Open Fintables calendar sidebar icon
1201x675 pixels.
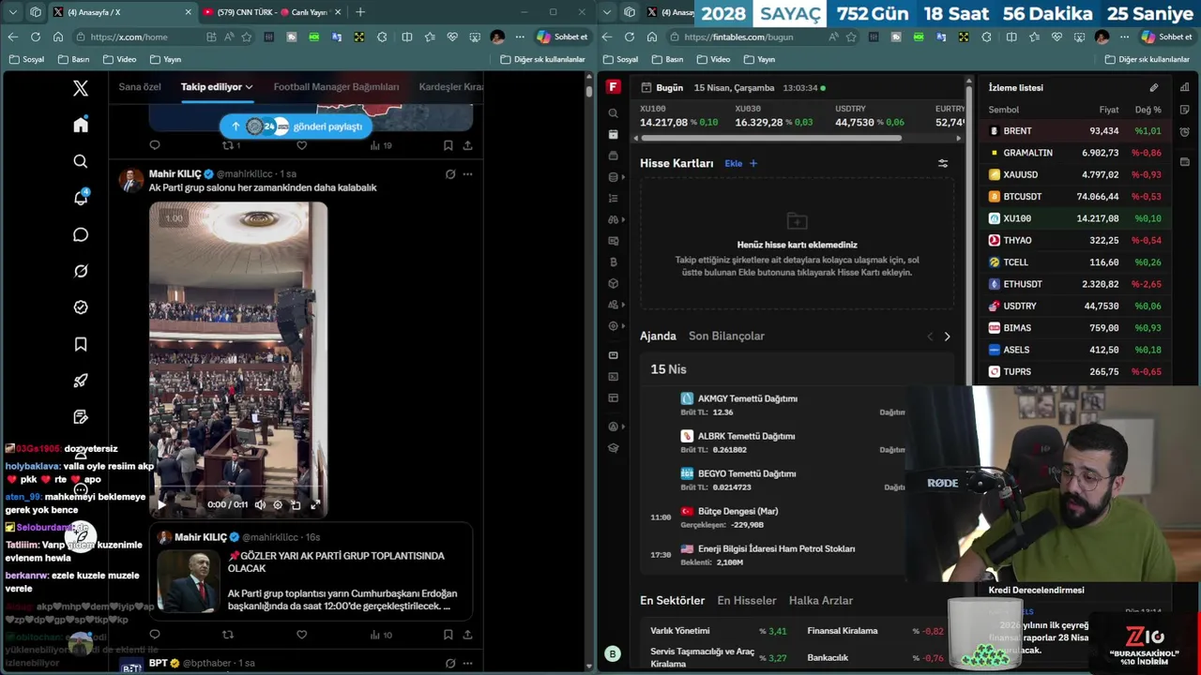[x=613, y=135]
